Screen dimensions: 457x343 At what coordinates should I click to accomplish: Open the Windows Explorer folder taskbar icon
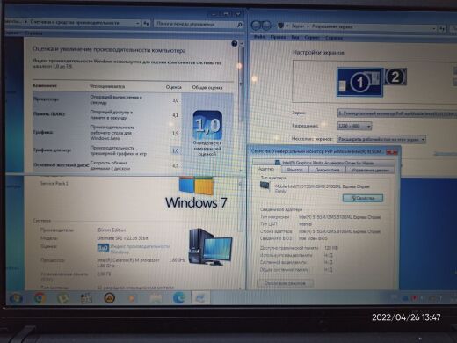point(156,298)
